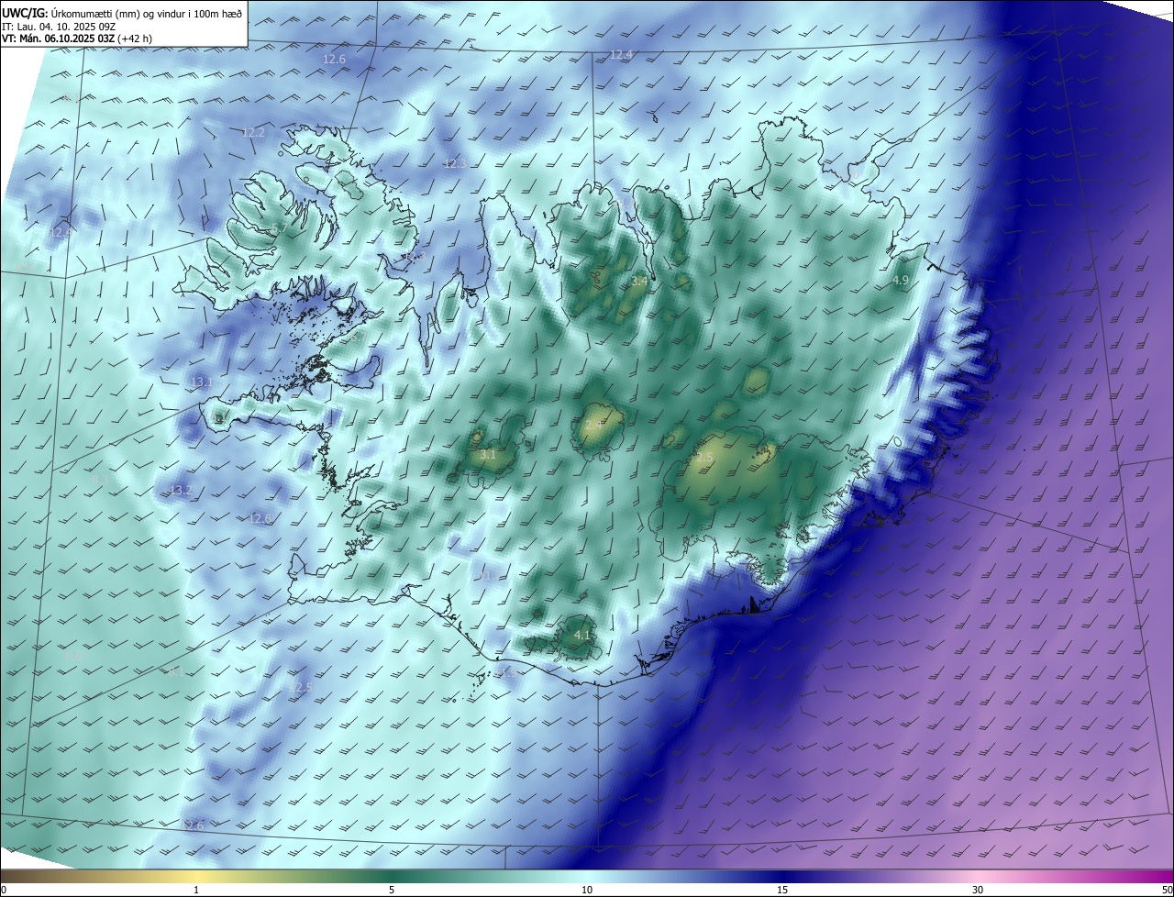Click the 2.5 value on the large glacier
This screenshot has width=1174, height=897.
click(x=704, y=457)
